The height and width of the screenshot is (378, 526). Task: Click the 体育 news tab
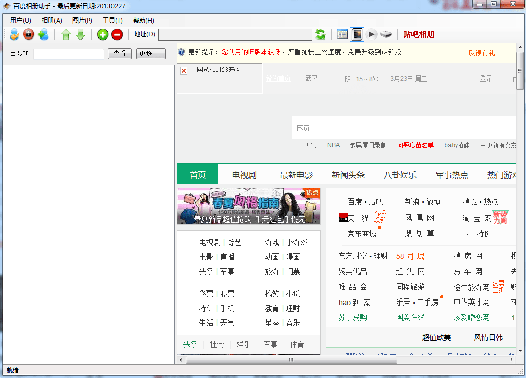coord(297,344)
